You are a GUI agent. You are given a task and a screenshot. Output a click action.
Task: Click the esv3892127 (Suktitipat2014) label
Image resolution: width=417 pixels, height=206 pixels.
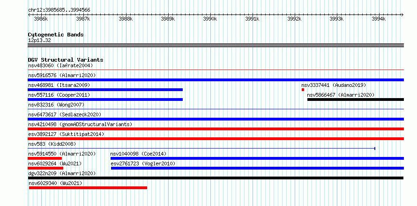(66, 134)
